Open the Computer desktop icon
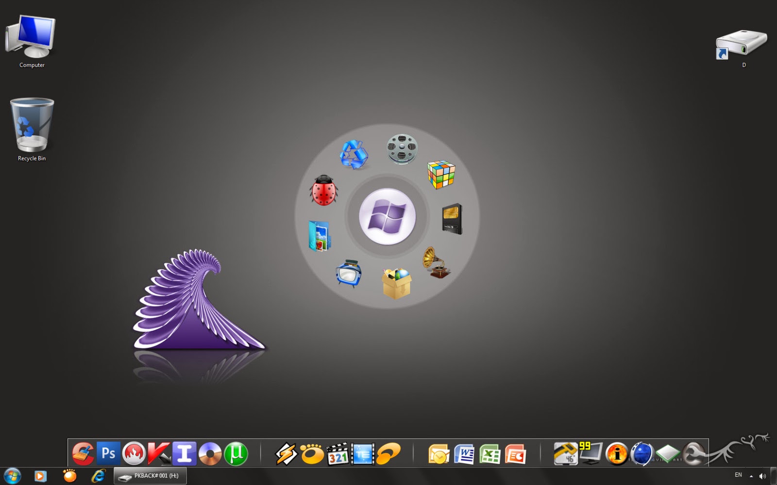777x485 pixels. click(x=31, y=41)
